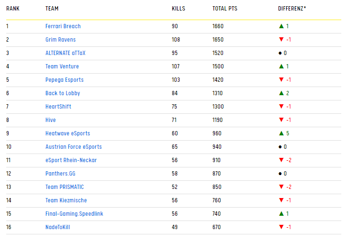Select the 870 total points value
The image size is (347, 243).
coord(216,174)
